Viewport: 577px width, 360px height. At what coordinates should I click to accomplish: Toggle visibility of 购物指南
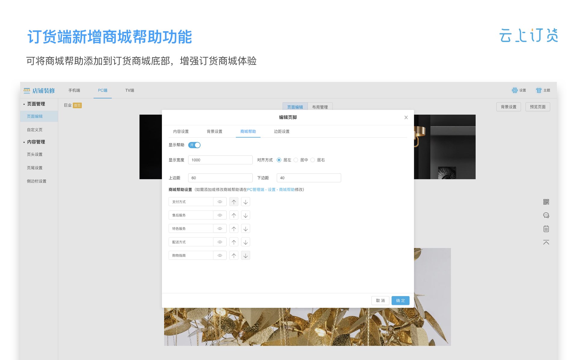click(220, 256)
